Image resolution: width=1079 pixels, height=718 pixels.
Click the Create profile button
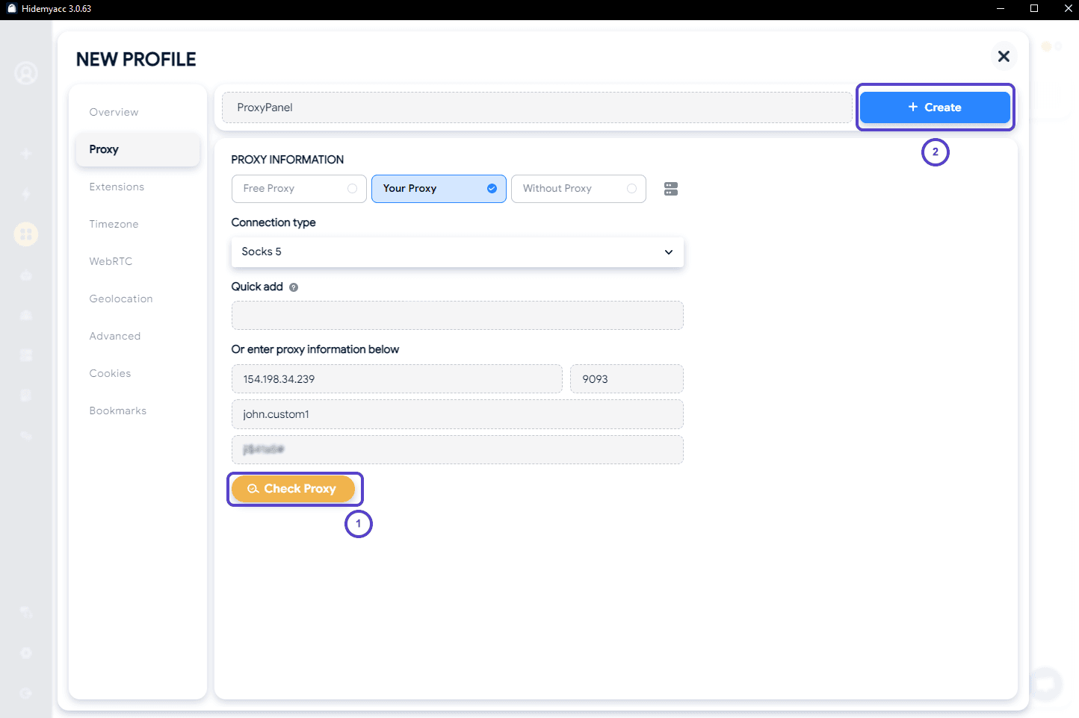934,107
